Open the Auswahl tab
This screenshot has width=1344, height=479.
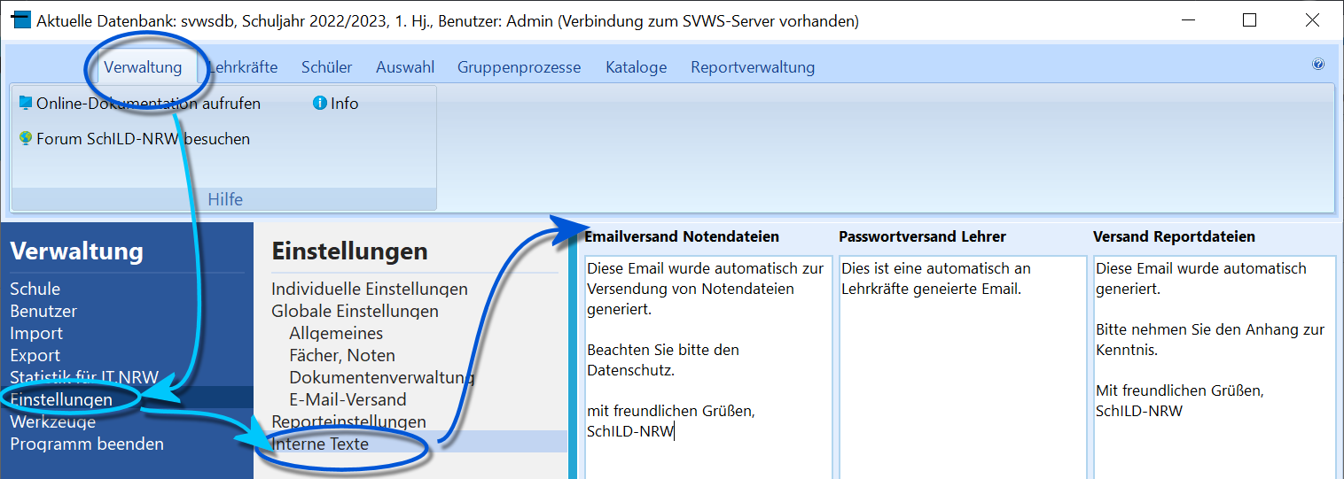coord(405,67)
